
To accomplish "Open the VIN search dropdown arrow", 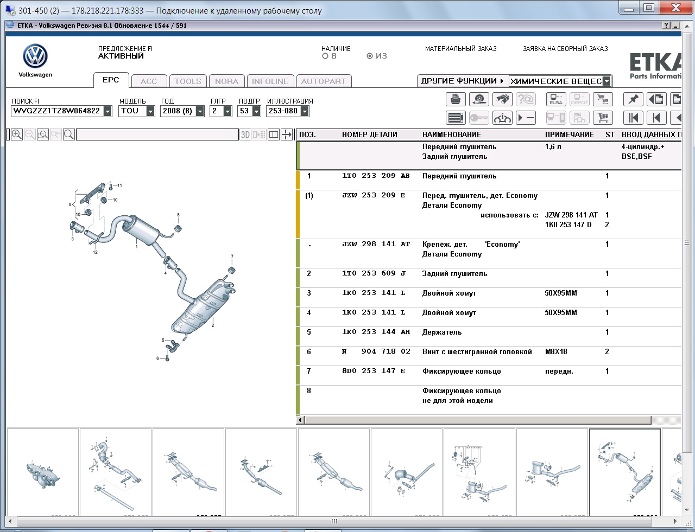I will point(108,111).
